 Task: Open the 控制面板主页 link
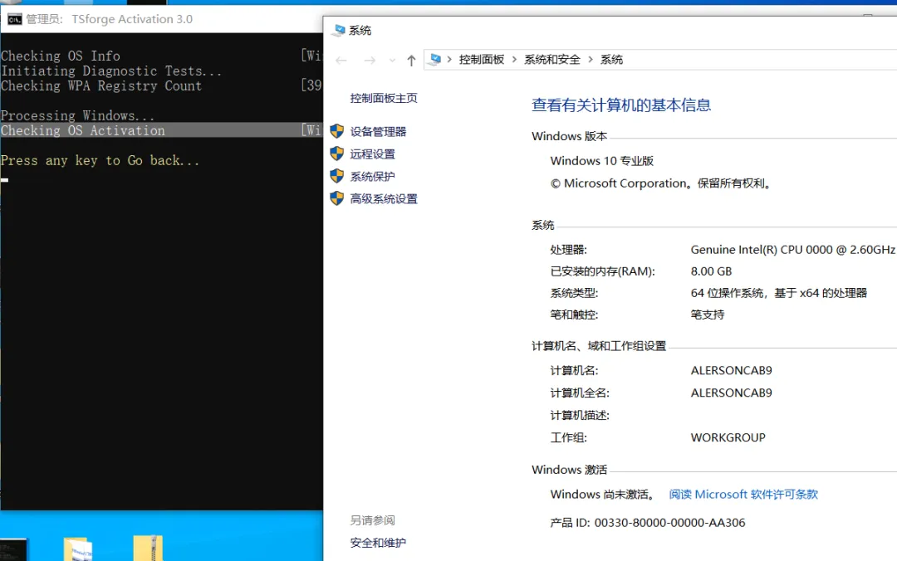click(x=384, y=98)
